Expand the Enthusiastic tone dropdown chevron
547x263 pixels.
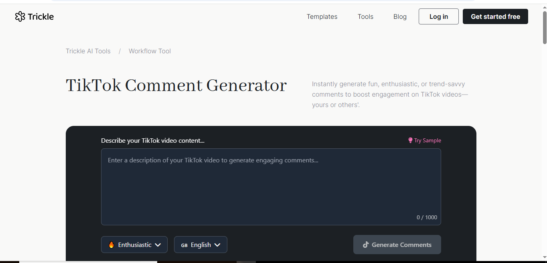pos(158,245)
